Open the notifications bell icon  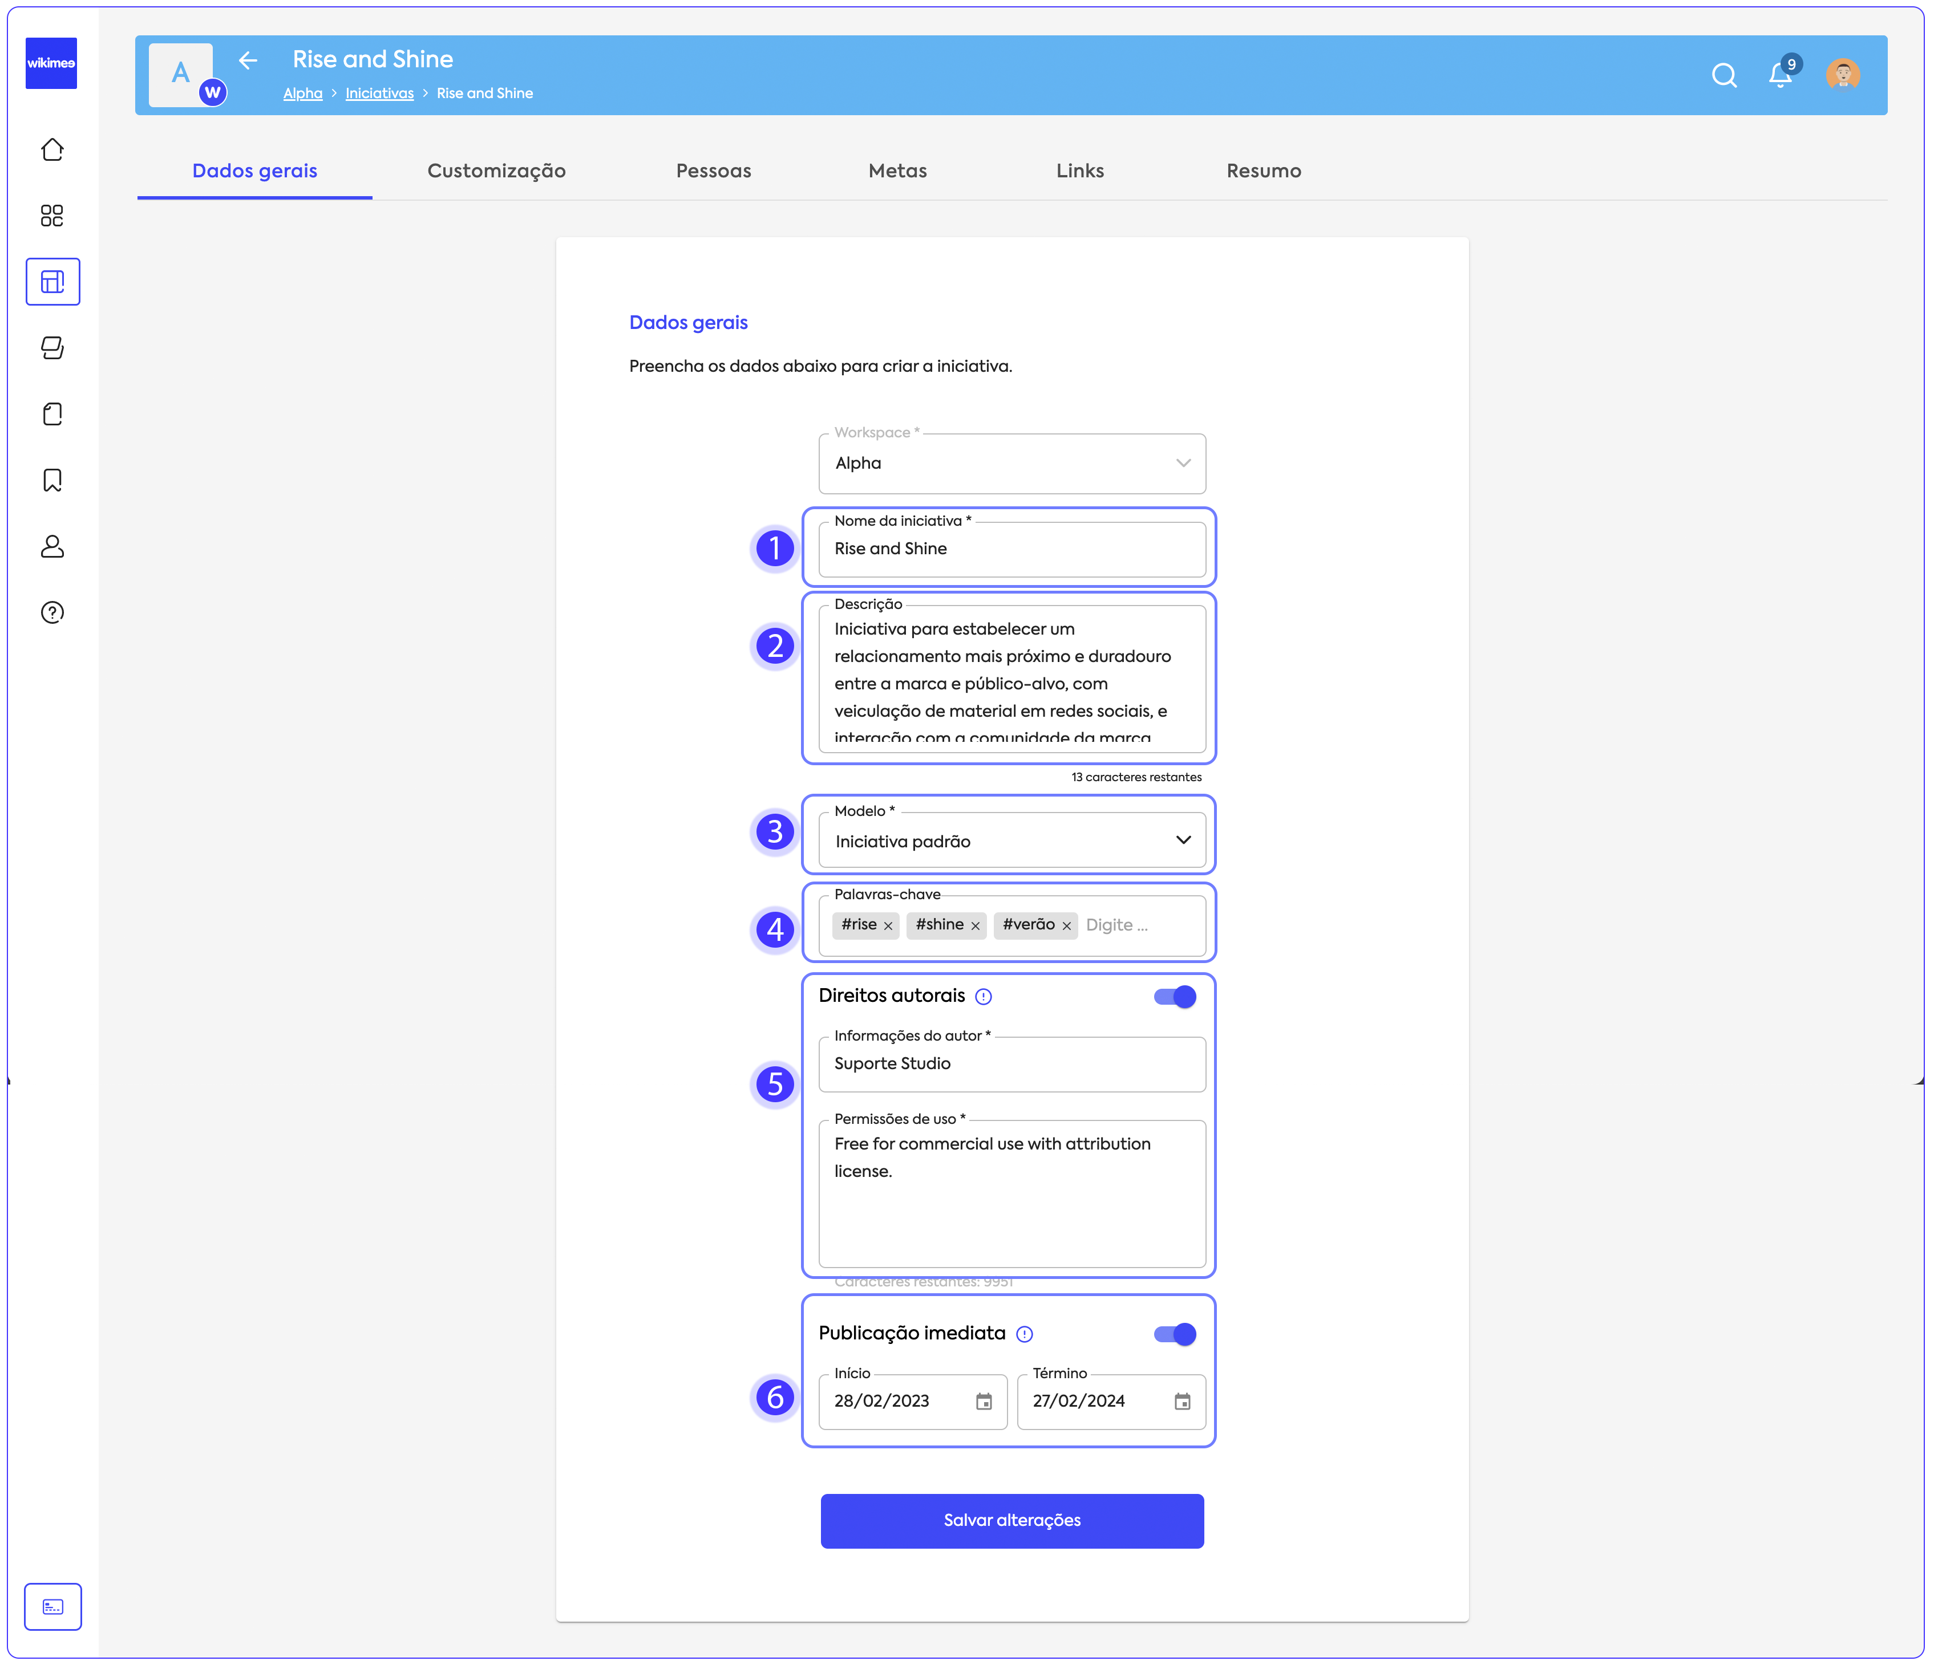point(1780,76)
